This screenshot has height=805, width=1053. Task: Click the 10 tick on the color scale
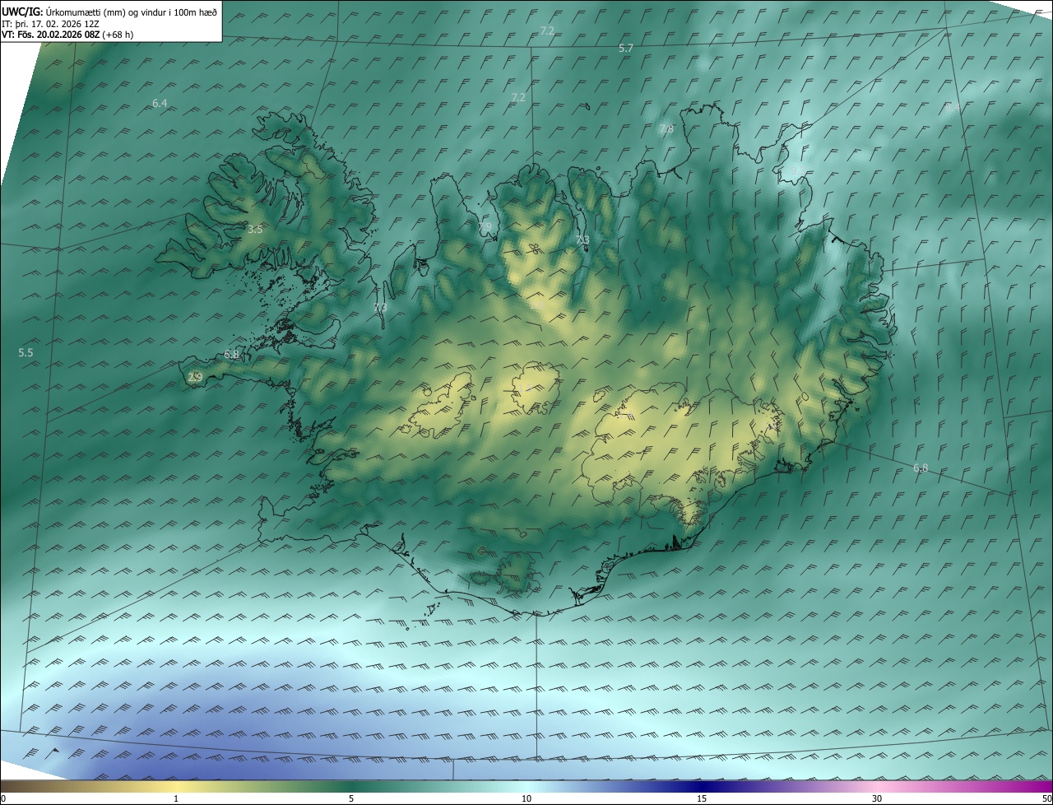coord(526,798)
